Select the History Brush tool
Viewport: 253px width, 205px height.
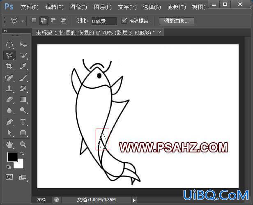point(23,89)
